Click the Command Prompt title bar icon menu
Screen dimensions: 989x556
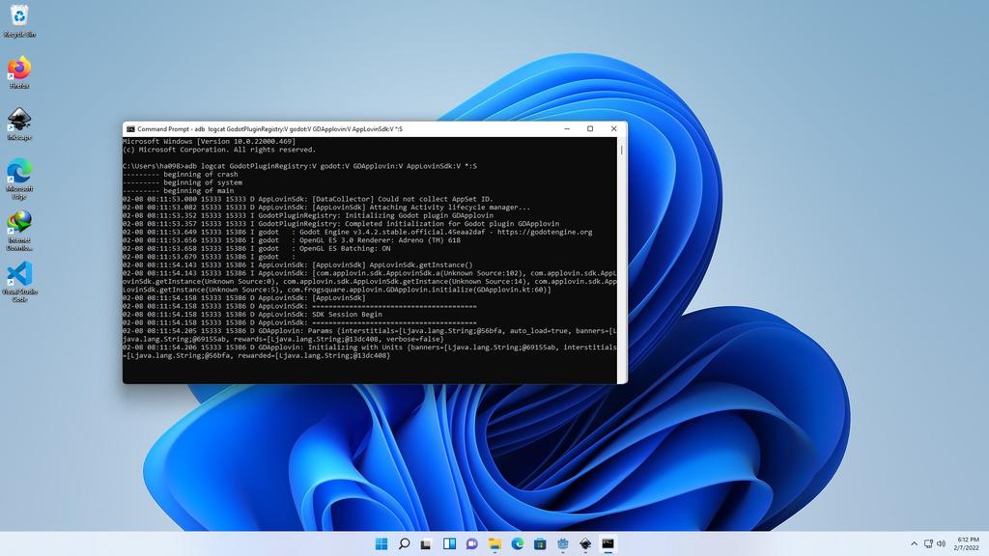click(130, 128)
